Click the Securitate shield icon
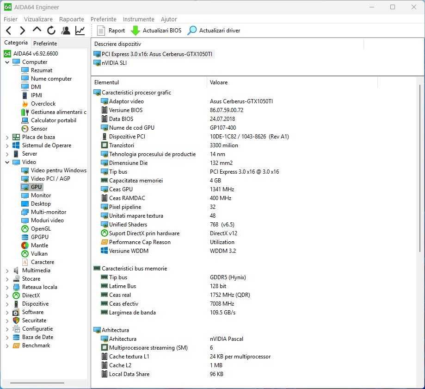 pos(16,320)
